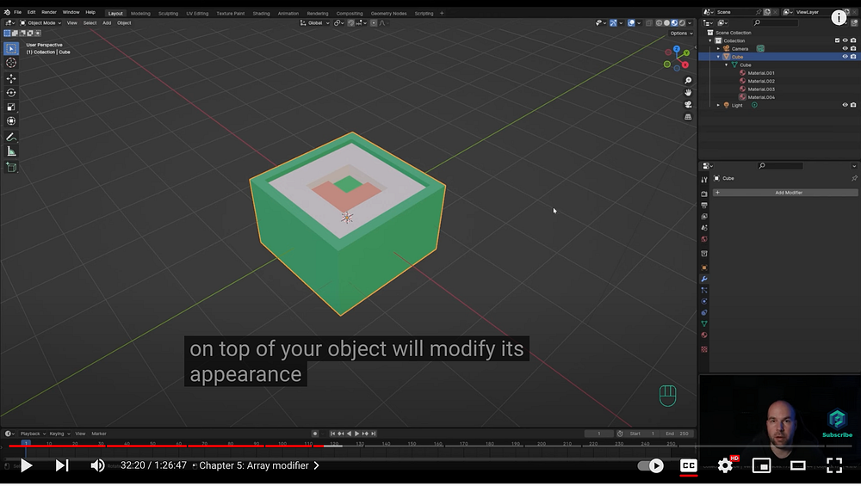The image size is (861, 486).
Task: Collapse the Collection tree row
Action: tap(710, 40)
